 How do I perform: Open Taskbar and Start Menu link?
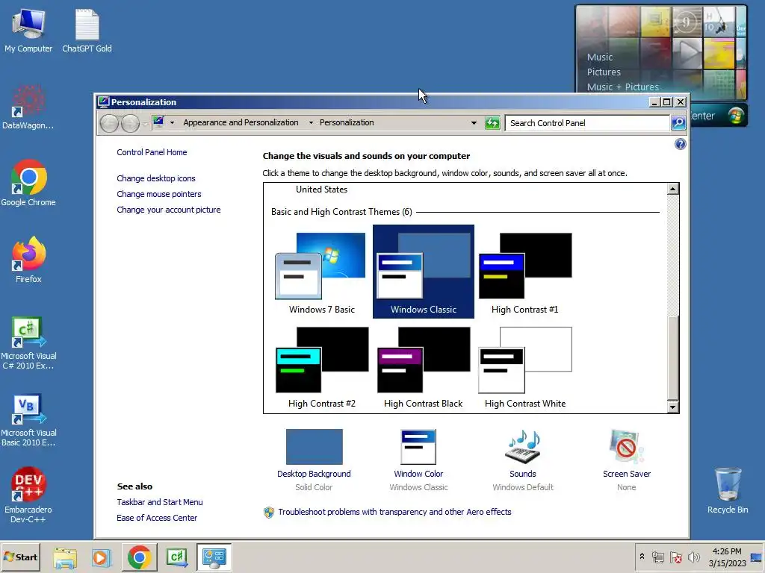pos(160,502)
